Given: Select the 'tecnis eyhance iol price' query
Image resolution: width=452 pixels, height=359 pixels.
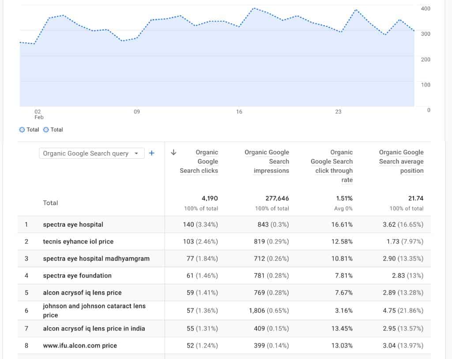Looking at the screenshot, I should [x=78, y=241].
